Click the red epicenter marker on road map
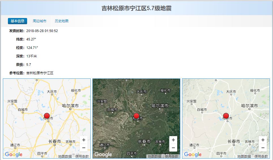 tap(47, 116)
